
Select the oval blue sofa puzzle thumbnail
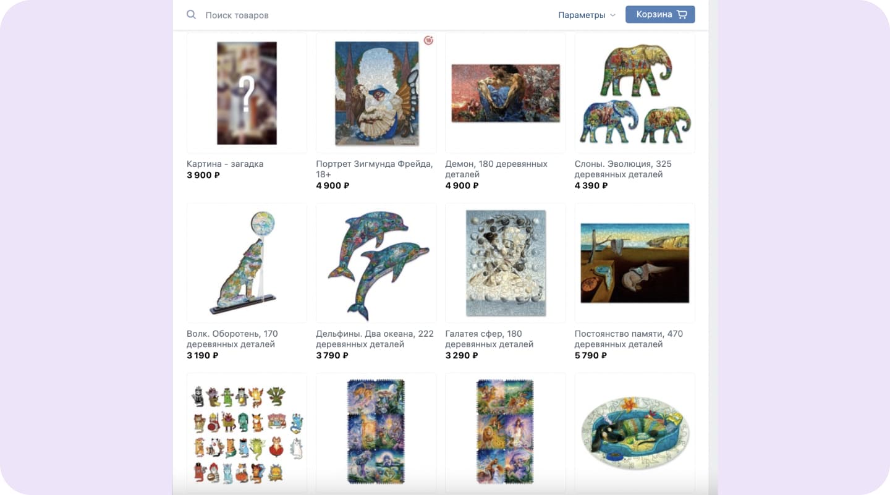click(x=635, y=433)
